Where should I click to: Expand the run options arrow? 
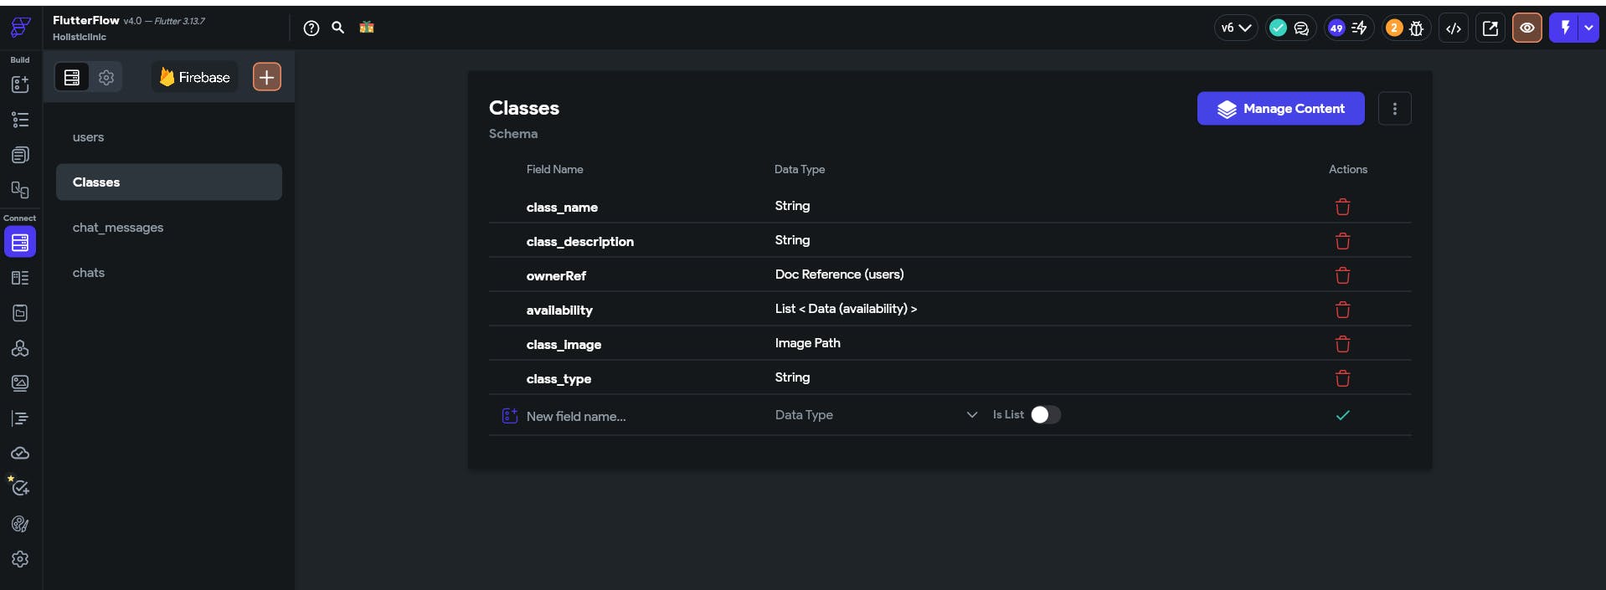[1588, 28]
